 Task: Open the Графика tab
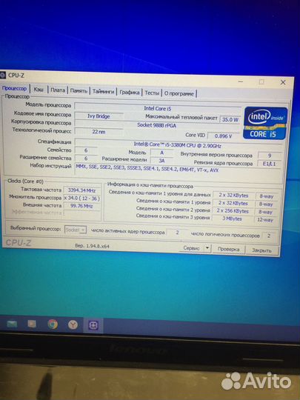click(130, 92)
